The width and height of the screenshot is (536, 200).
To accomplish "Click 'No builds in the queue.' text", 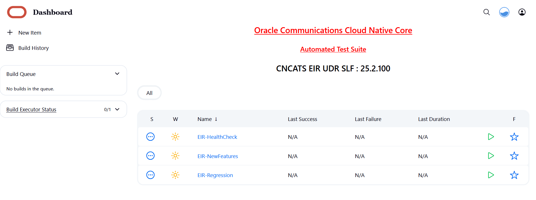I will [x=30, y=89].
